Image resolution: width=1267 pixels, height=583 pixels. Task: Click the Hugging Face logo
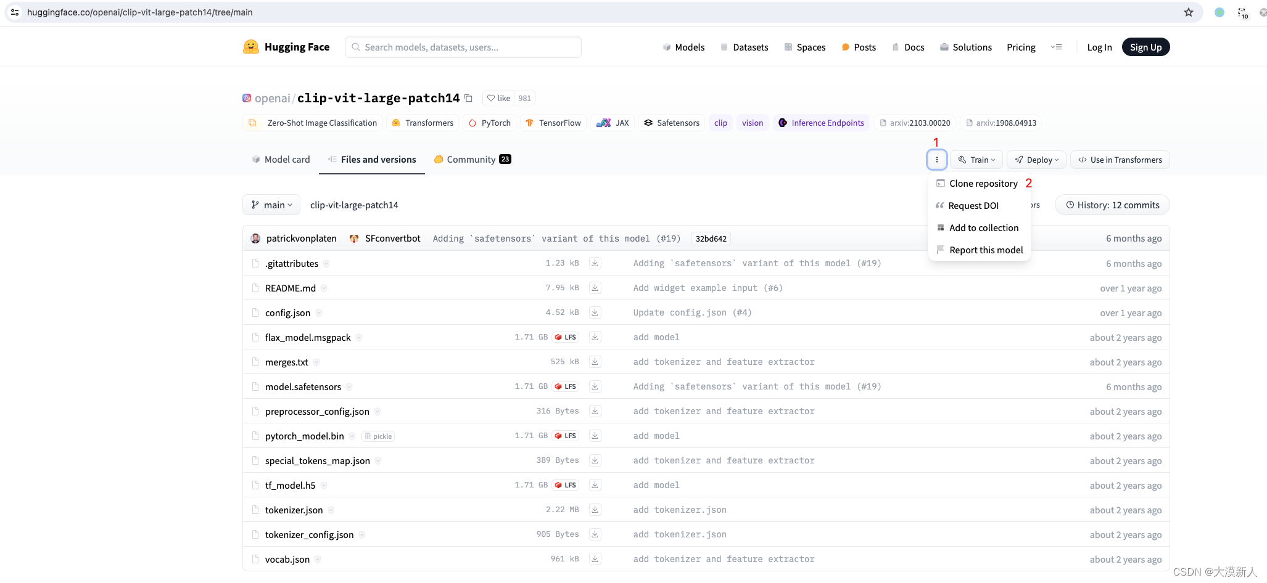[286, 47]
